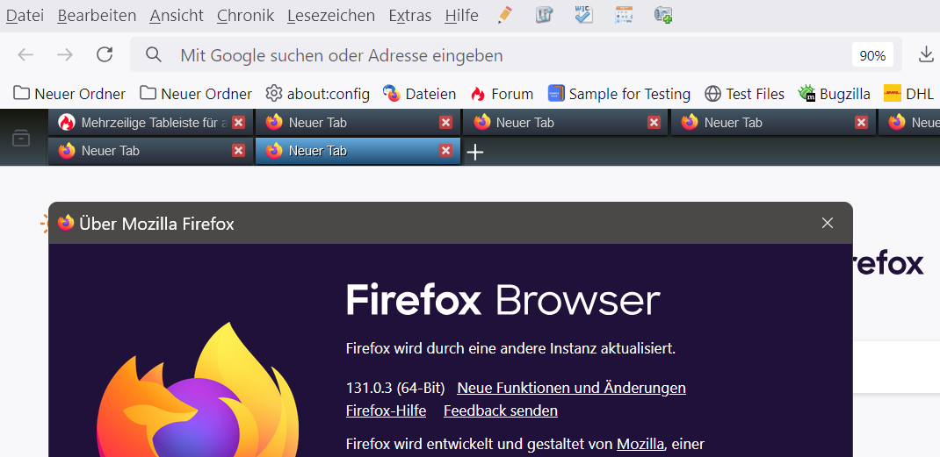This screenshot has height=457, width=940.
Task: Open the Firefox-Hilfe link
Action: point(386,411)
